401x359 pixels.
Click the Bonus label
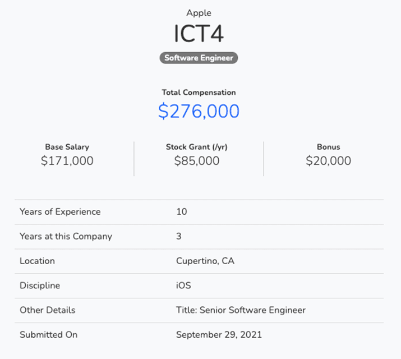click(x=328, y=147)
